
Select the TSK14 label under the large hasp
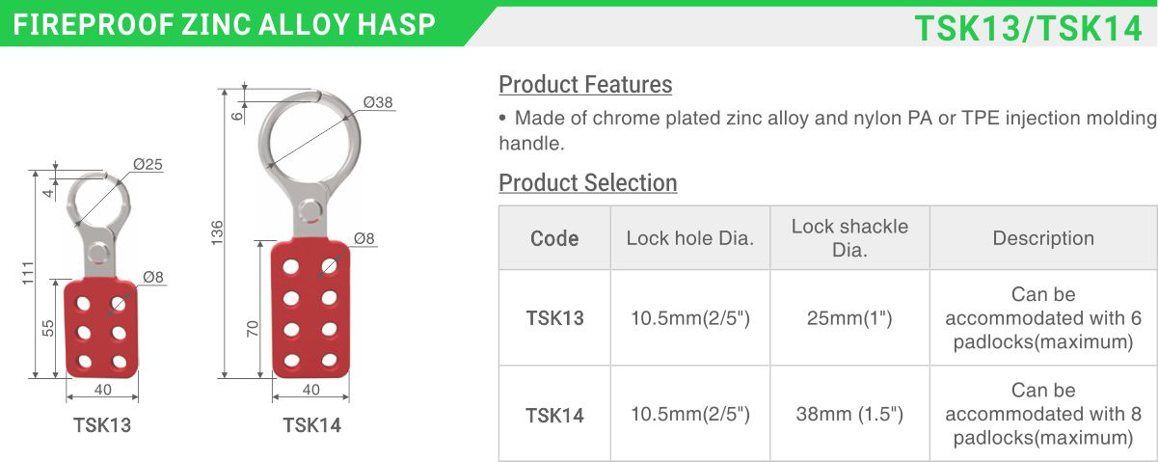(x=311, y=424)
